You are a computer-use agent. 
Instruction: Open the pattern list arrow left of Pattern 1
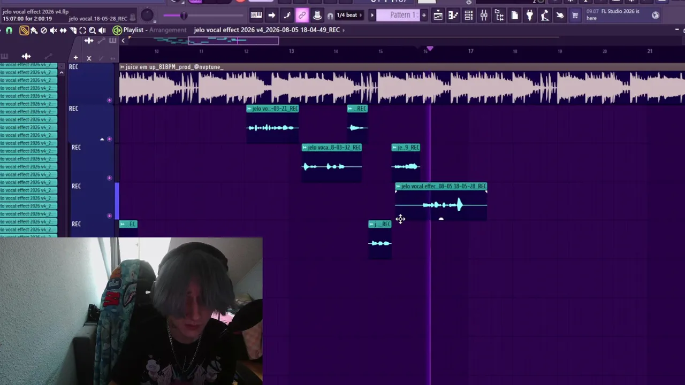372,15
